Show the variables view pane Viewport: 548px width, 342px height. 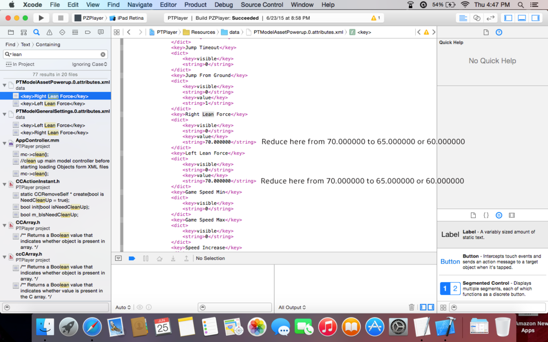click(423, 307)
